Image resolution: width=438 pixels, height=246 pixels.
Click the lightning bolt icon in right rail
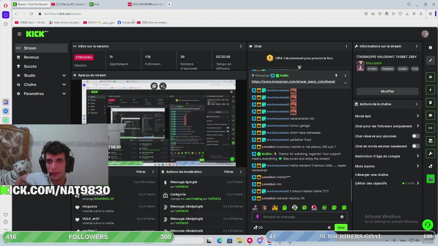pos(430,90)
